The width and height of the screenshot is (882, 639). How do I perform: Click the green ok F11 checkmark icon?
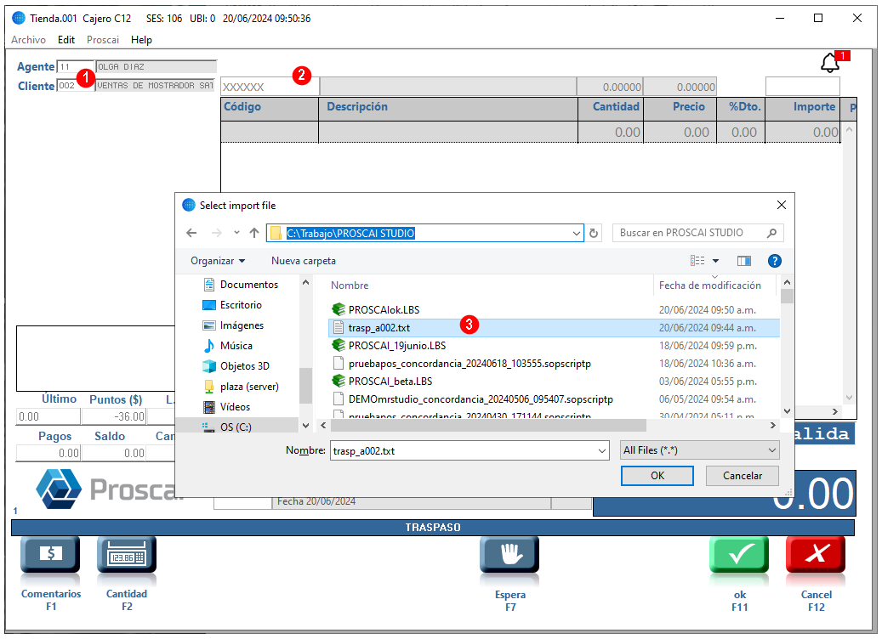[x=739, y=555]
